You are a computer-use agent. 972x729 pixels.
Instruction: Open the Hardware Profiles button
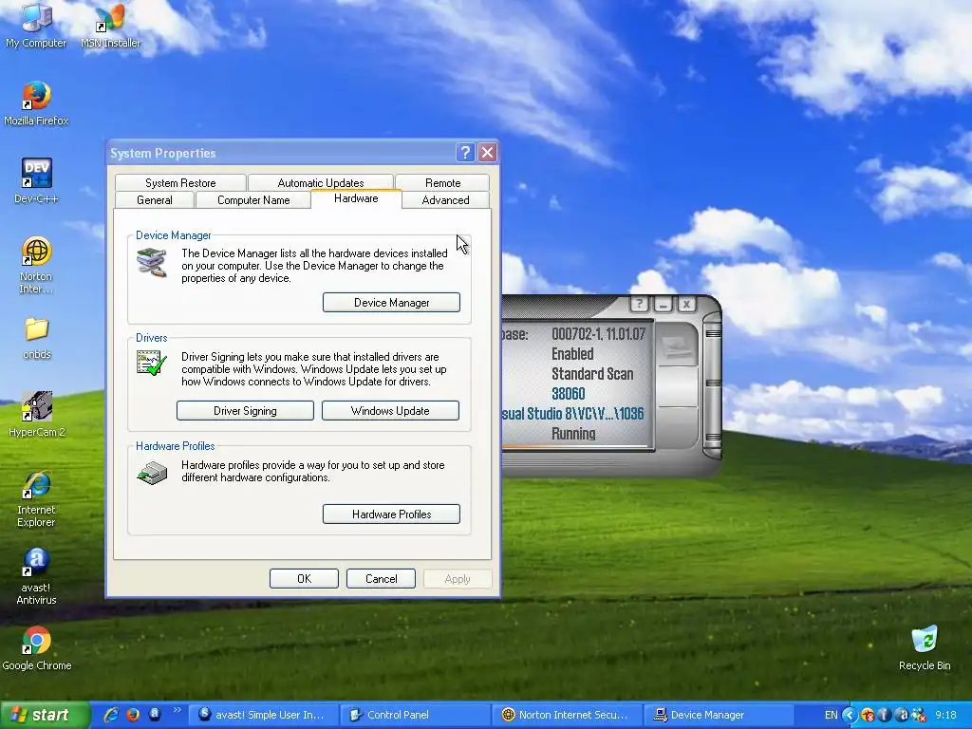tap(391, 514)
